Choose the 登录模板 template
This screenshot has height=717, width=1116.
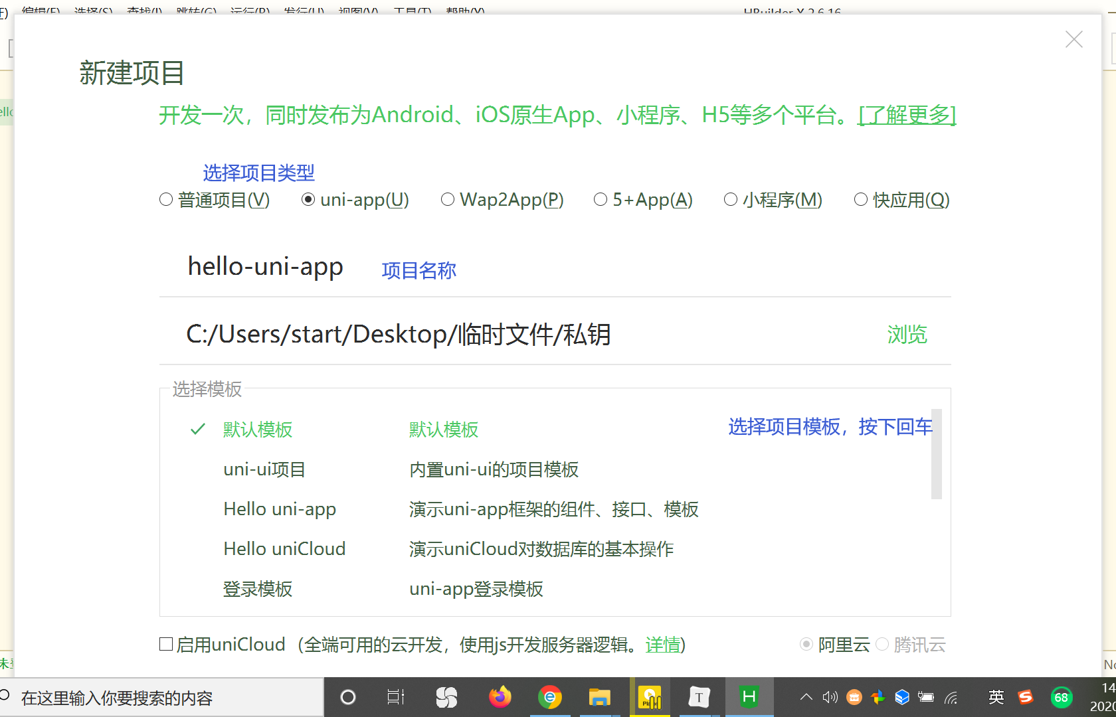coord(258,589)
